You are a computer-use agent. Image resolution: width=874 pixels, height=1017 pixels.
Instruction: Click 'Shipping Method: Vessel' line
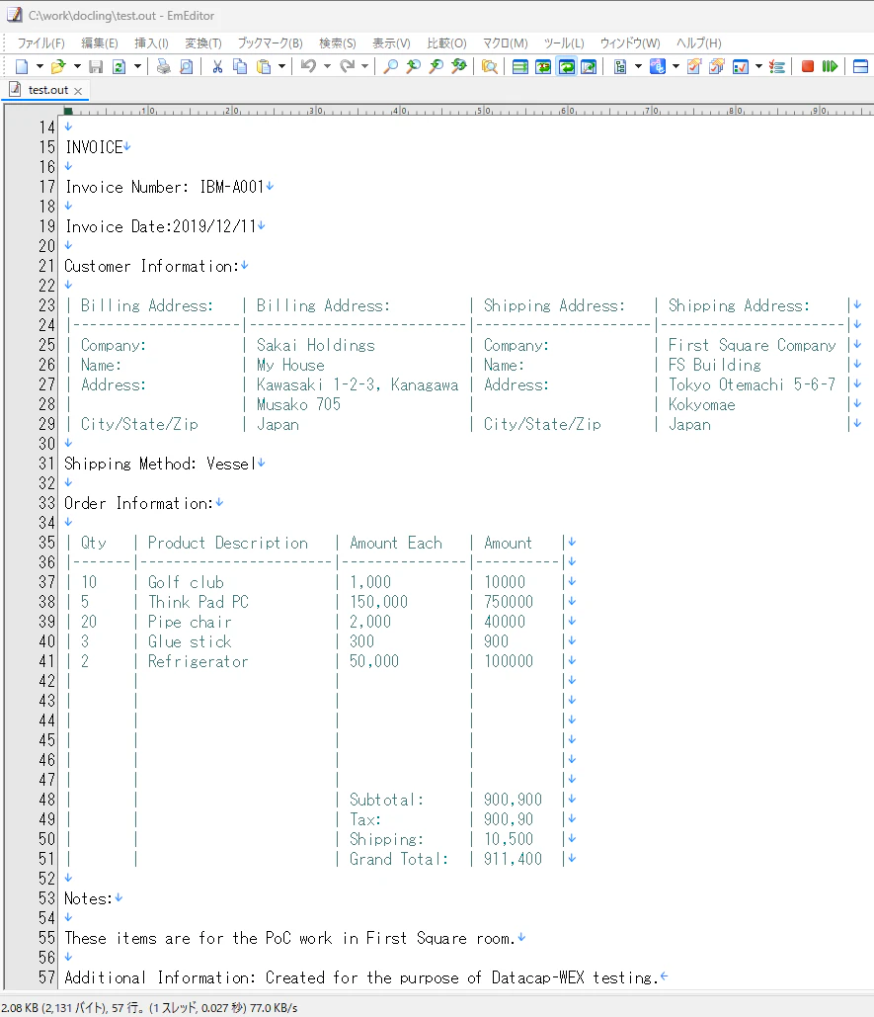tap(160, 464)
